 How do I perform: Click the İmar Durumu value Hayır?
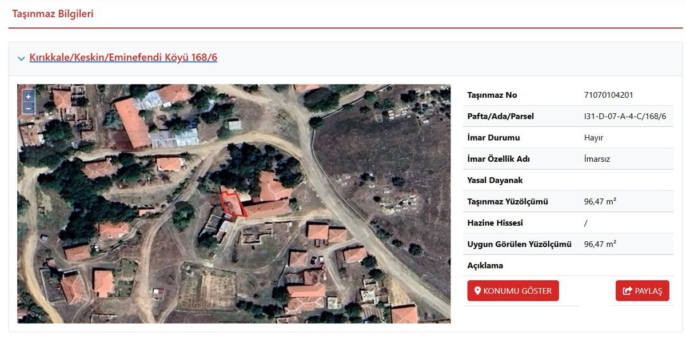coord(593,138)
